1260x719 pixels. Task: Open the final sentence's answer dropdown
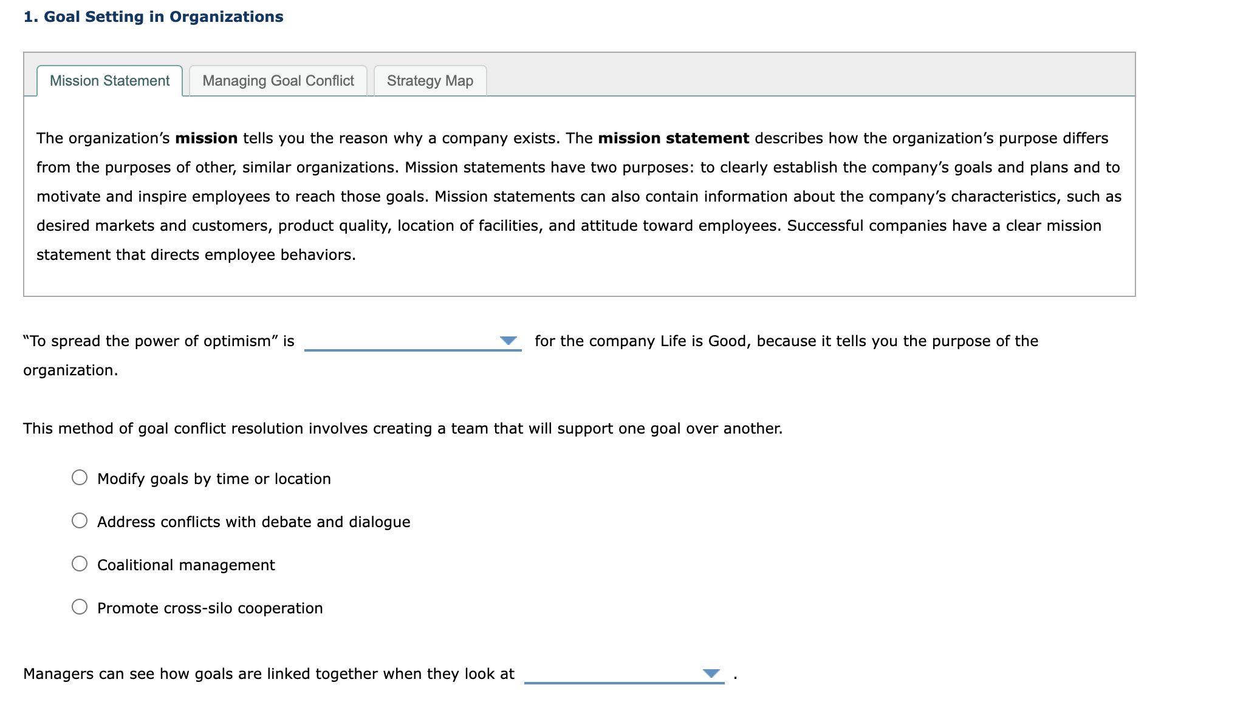tap(711, 673)
